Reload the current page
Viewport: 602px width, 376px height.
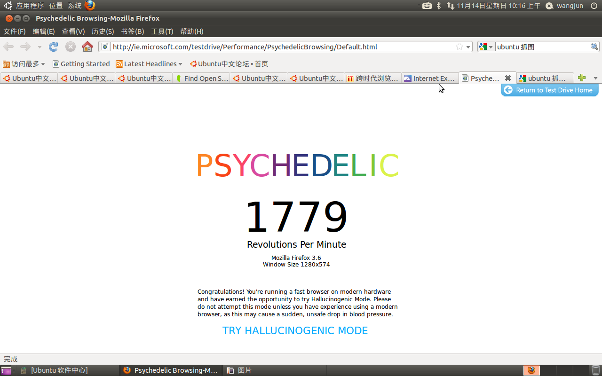click(54, 47)
